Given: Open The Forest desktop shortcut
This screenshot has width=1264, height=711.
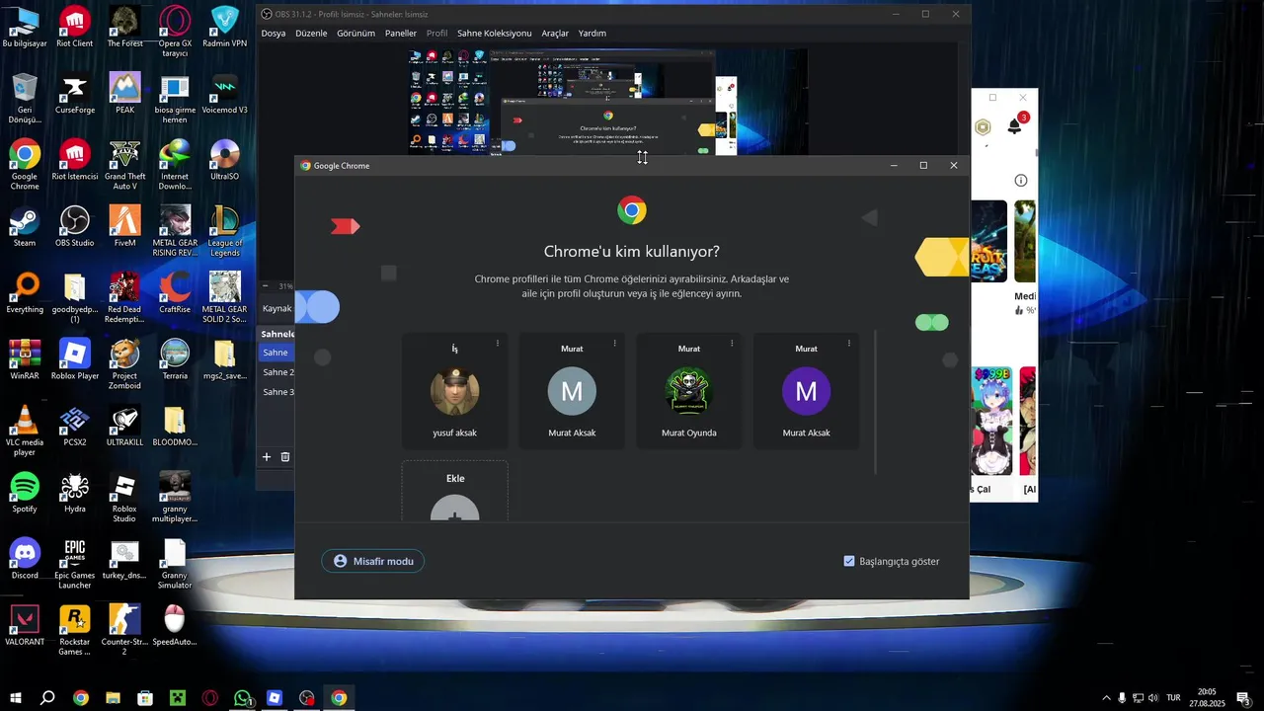Looking at the screenshot, I should (x=124, y=28).
